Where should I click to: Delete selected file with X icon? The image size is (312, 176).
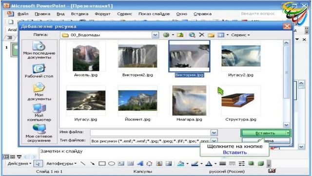[x=201, y=35]
